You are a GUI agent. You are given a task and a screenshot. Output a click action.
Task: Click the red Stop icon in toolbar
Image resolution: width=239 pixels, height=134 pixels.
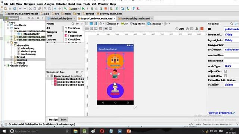105,9
